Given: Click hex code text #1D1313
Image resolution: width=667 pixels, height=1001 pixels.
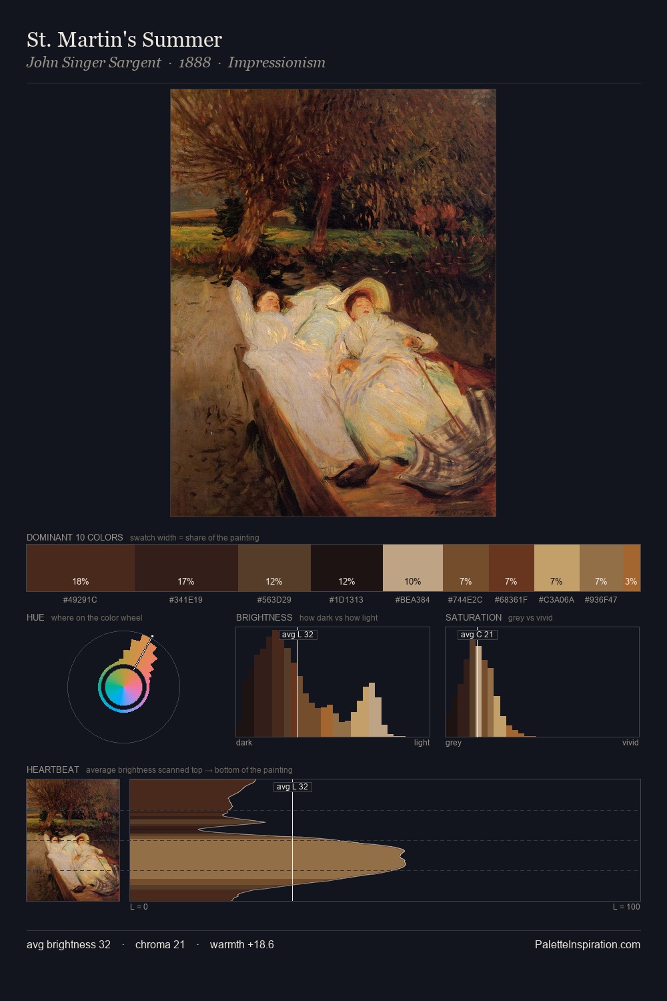Looking at the screenshot, I should [x=346, y=599].
